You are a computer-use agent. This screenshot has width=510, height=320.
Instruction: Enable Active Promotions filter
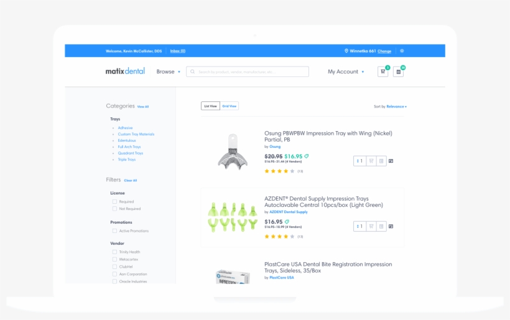pos(114,231)
